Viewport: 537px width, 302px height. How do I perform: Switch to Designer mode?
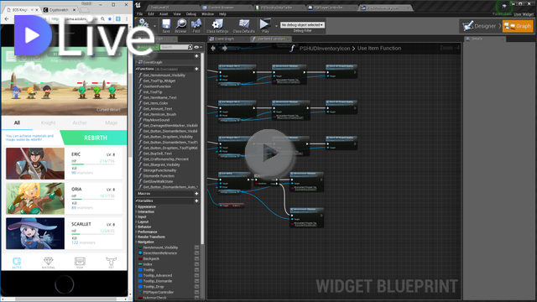click(x=479, y=26)
